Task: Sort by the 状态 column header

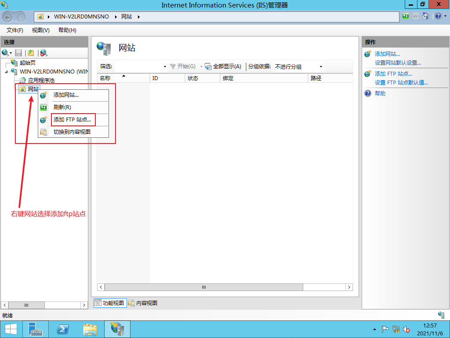Action: click(203, 78)
